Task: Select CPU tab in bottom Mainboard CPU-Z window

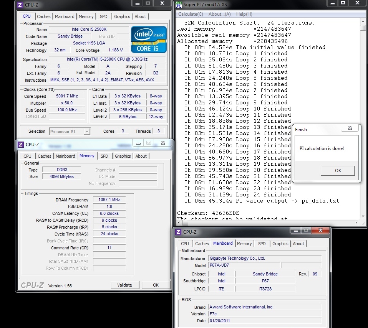Action: [x=185, y=244]
